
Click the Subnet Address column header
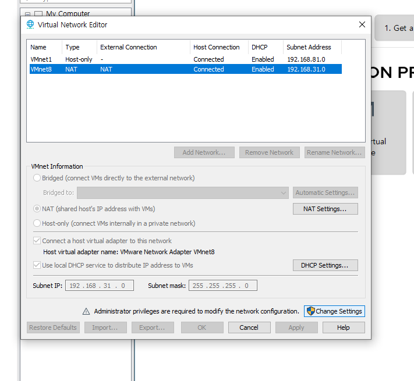click(x=312, y=47)
